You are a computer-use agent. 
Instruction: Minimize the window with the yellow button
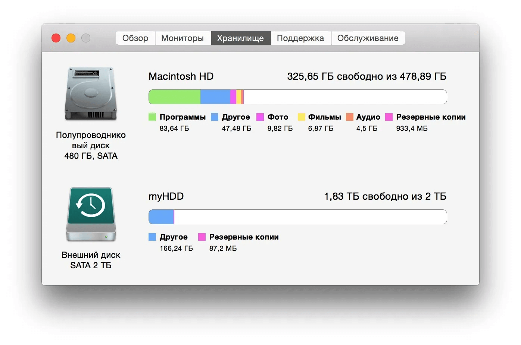(71, 38)
